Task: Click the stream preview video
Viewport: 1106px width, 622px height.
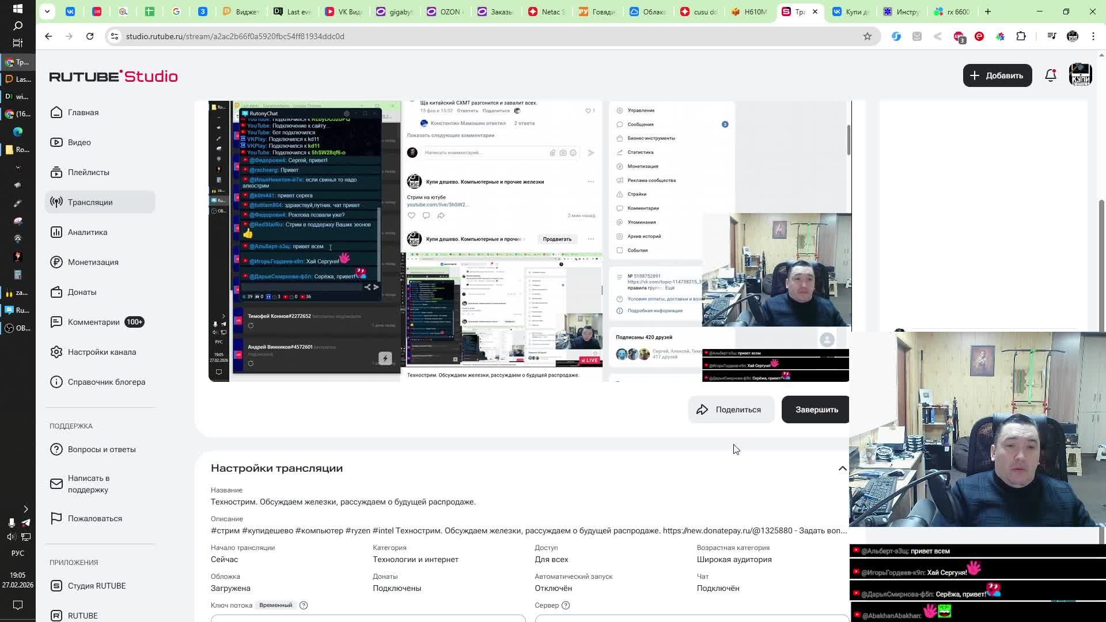Action: pos(529,241)
